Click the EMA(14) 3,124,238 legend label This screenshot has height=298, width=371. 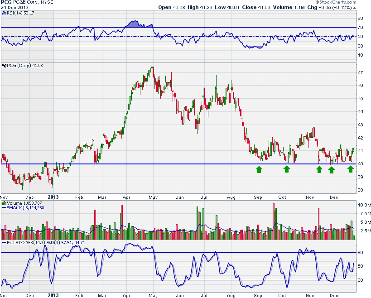(25, 208)
